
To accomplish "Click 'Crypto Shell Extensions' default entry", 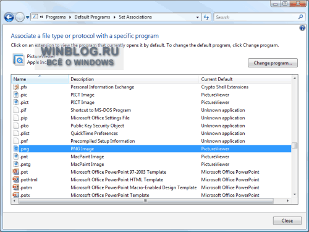I will pos(225,87).
